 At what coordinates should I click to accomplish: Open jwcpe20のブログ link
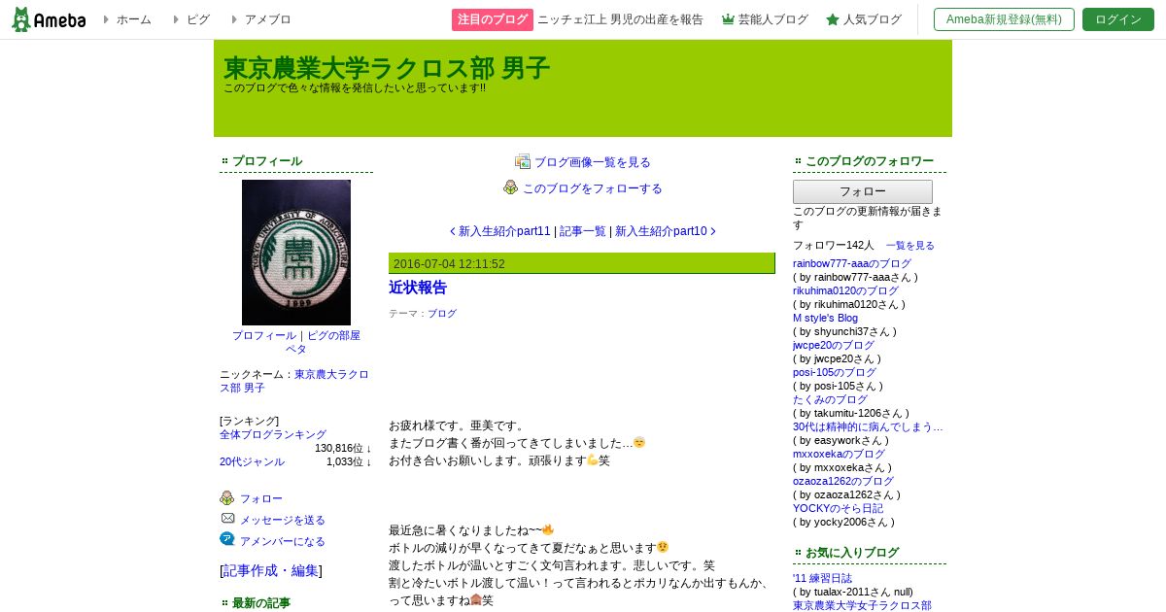(x=834, y=345)
